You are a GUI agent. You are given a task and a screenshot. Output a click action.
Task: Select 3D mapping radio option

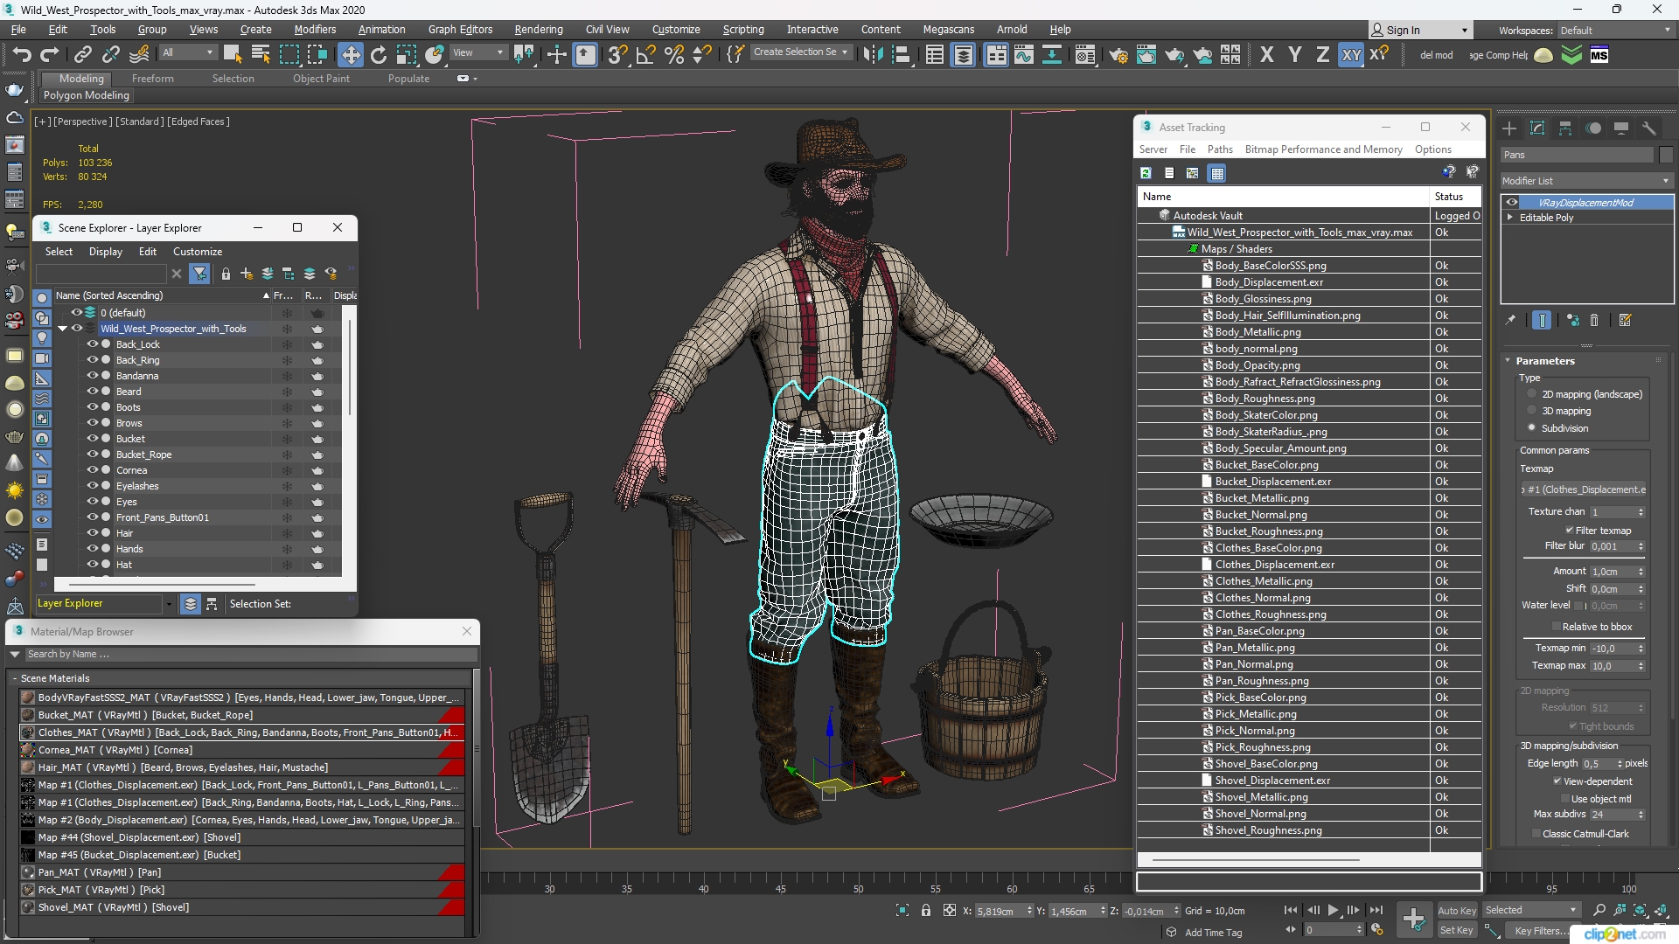(1531, 411)
